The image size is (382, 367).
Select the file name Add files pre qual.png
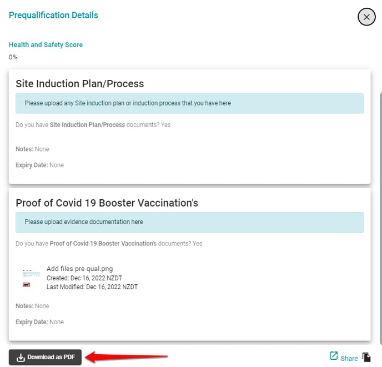point(79,269)
